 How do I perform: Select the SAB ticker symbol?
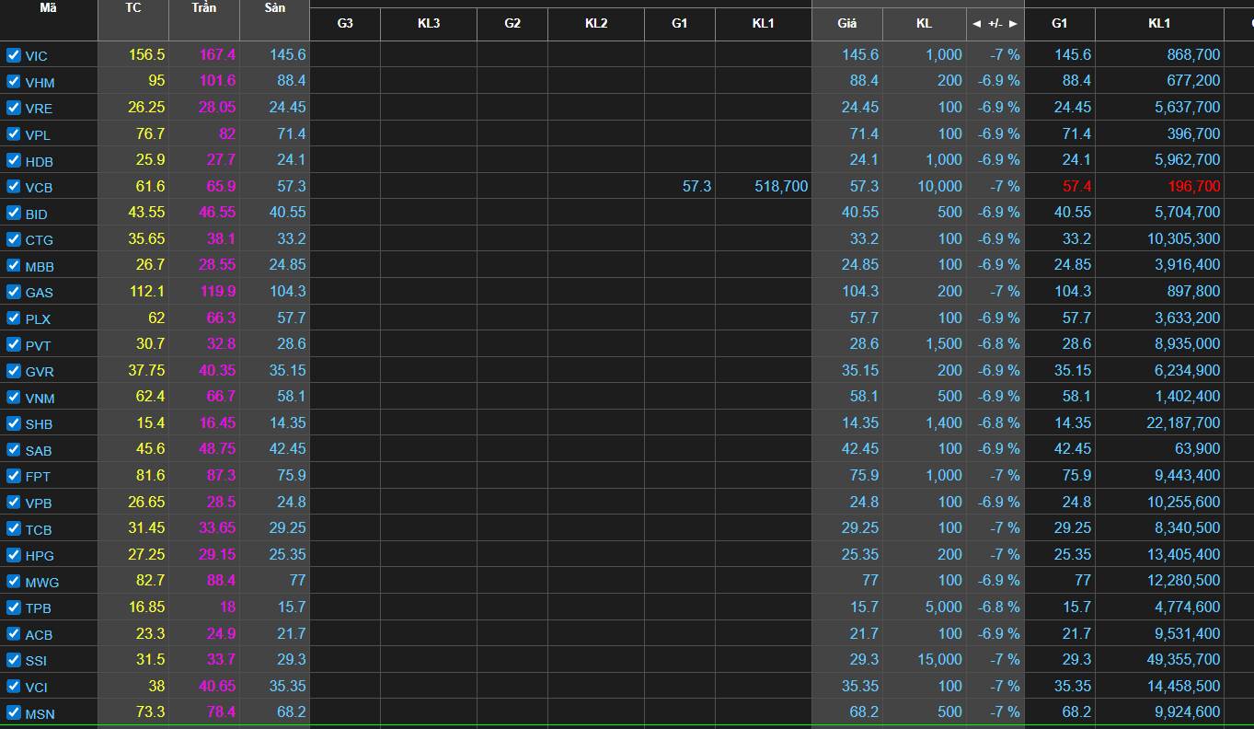(39, 451)
